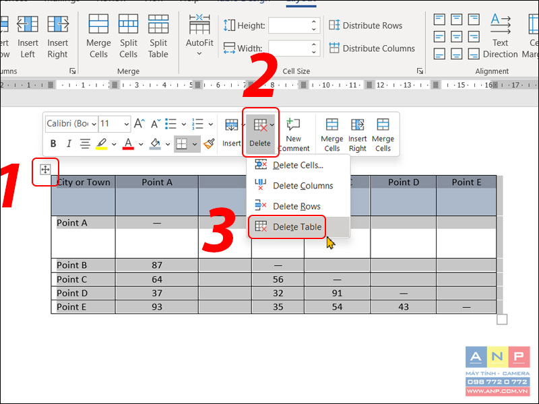Click cell containing 87
The image size is (539, 404).
157,265
